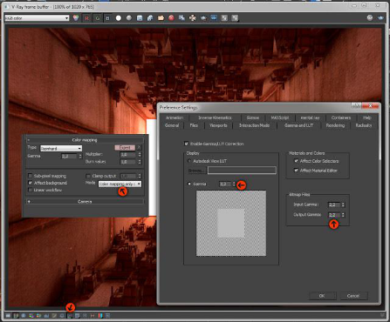Toggle the blue channel B button
Image resolution: width=390 pixels, height=322 pixels.
click(x=107, y=18)
